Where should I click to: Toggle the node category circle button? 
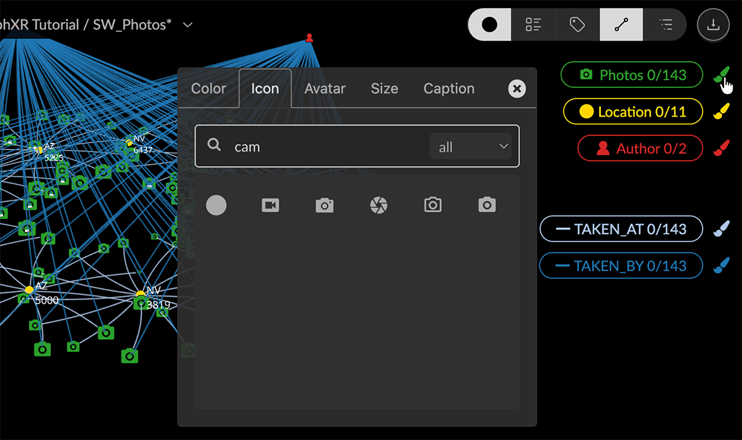[489, 25]
